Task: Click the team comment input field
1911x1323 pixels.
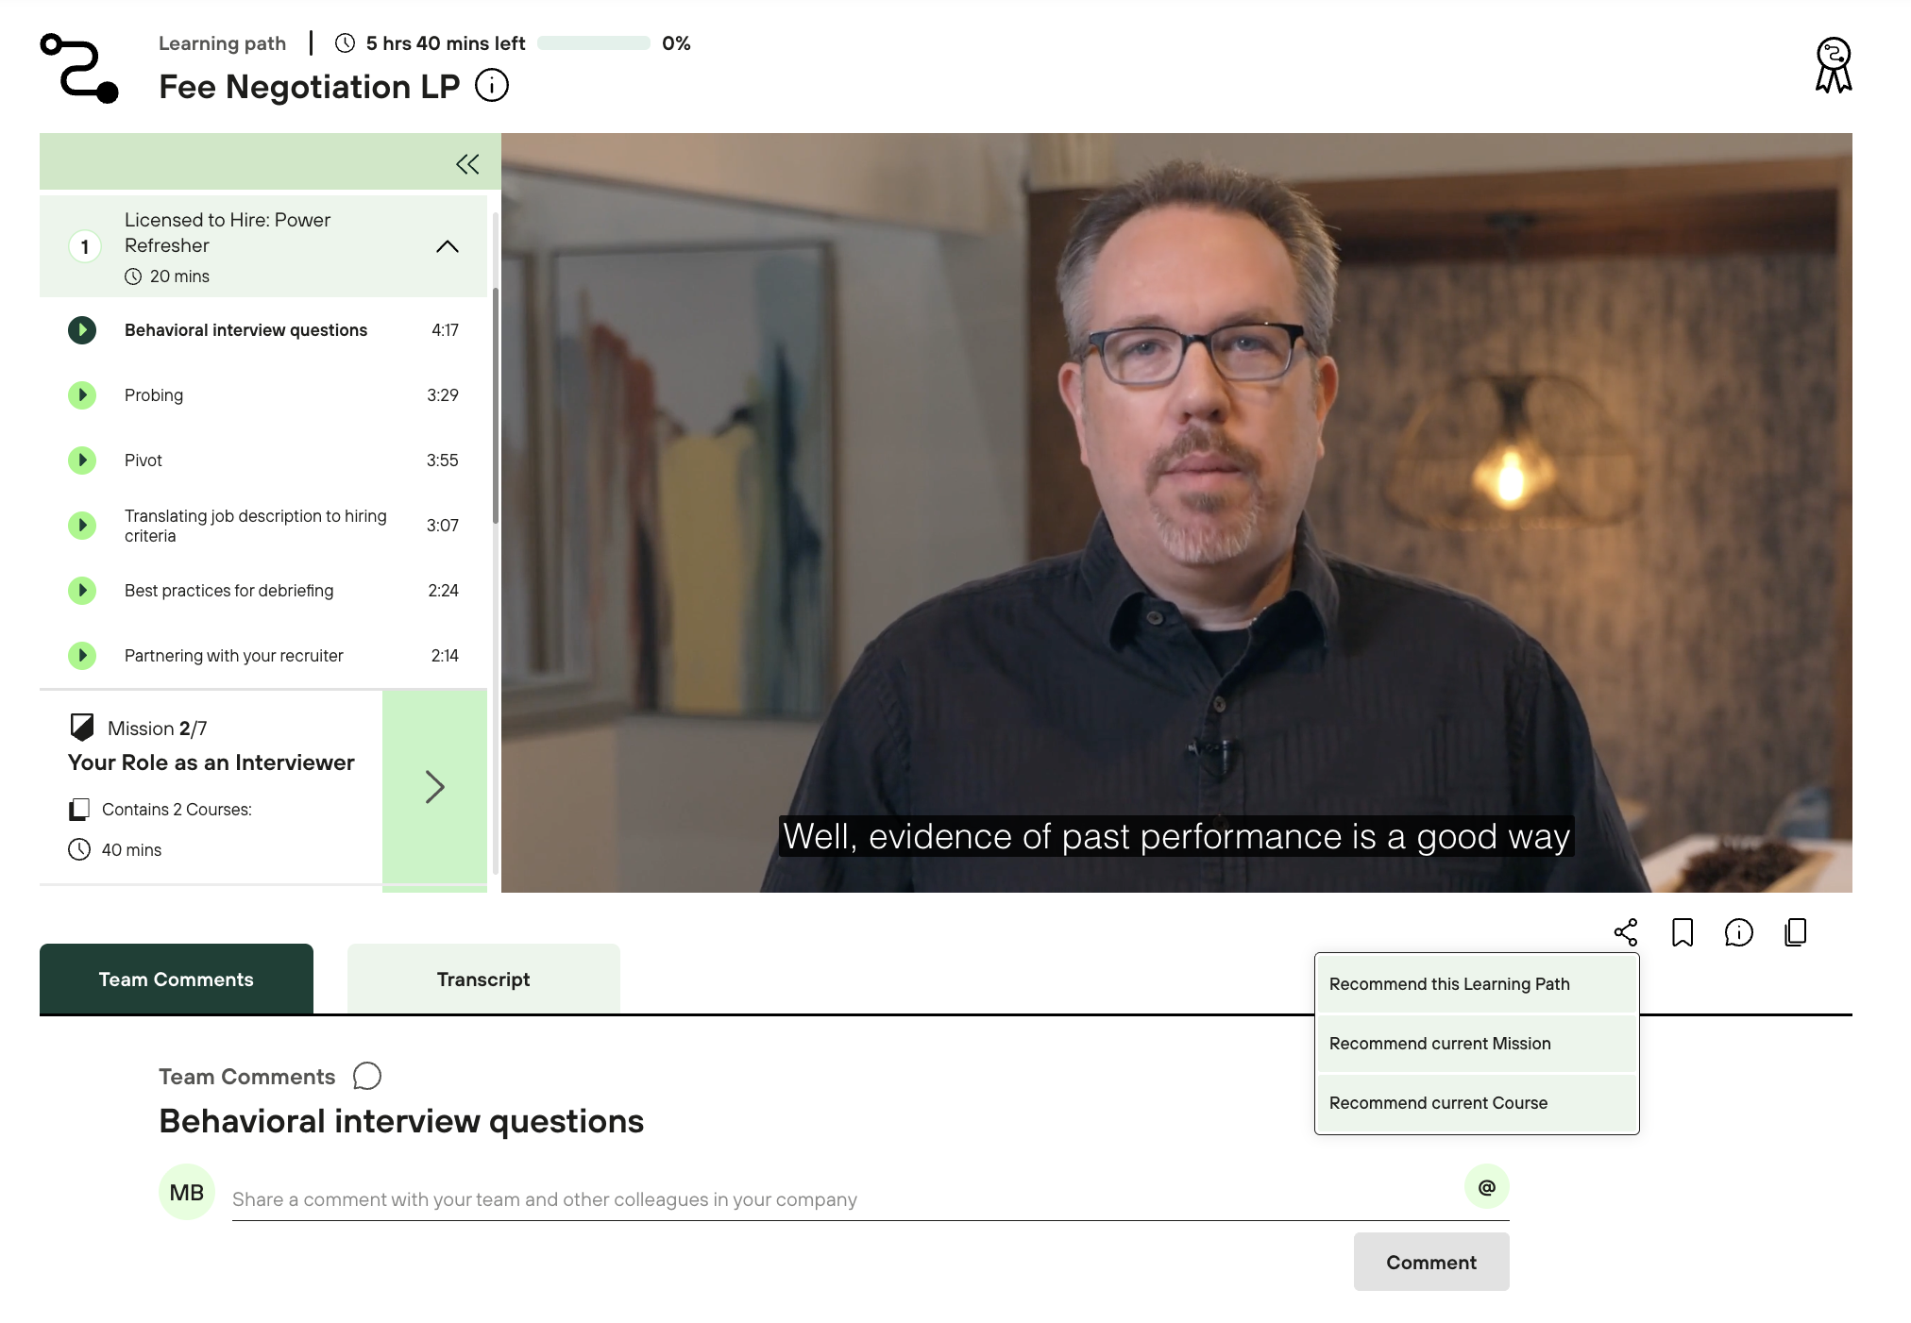Action: tap(840, 1199)
